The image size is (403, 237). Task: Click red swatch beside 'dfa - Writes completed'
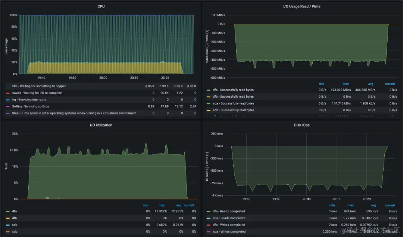(x=209, y=225)
